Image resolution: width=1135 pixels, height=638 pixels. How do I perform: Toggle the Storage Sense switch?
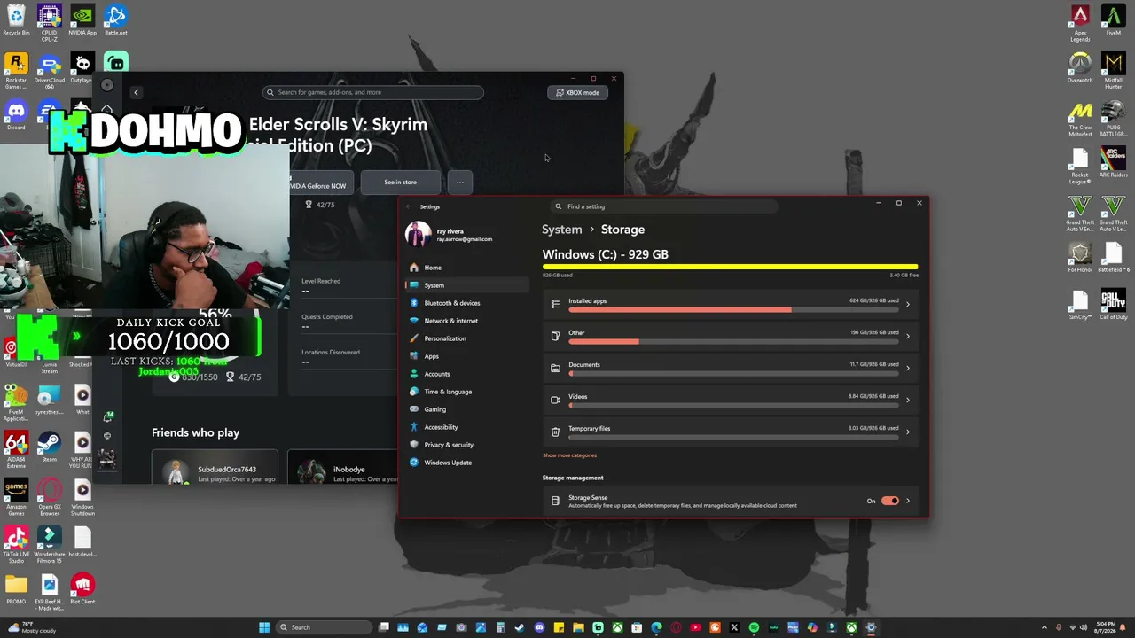[889, 501]
